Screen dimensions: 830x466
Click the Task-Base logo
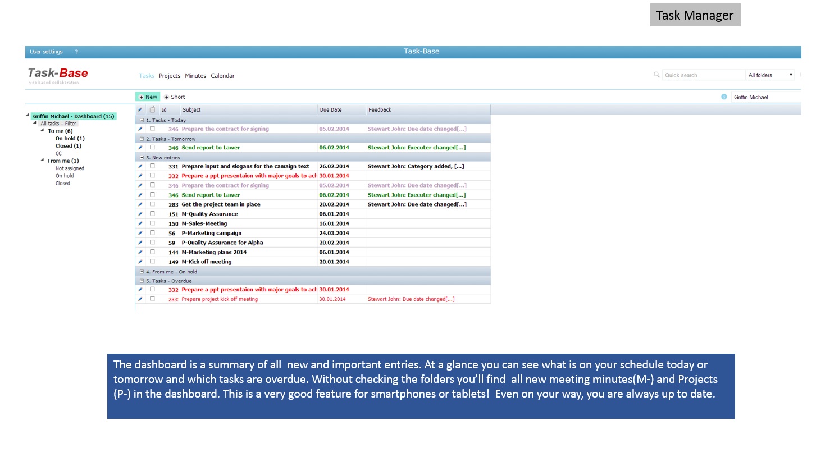[58, 75]
